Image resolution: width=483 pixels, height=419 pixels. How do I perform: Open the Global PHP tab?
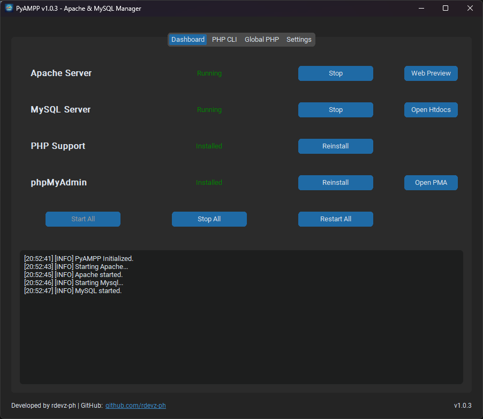261,39
